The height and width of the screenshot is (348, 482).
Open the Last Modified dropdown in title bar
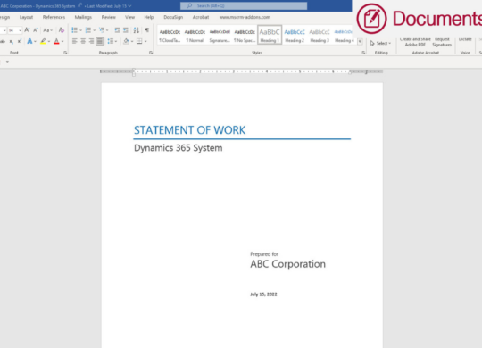pos(109,6)
